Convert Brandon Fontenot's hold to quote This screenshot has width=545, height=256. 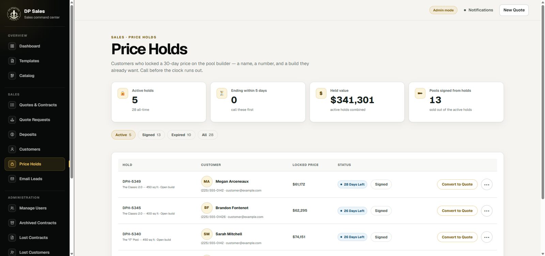pyautogui.click(x=457, y=211)
